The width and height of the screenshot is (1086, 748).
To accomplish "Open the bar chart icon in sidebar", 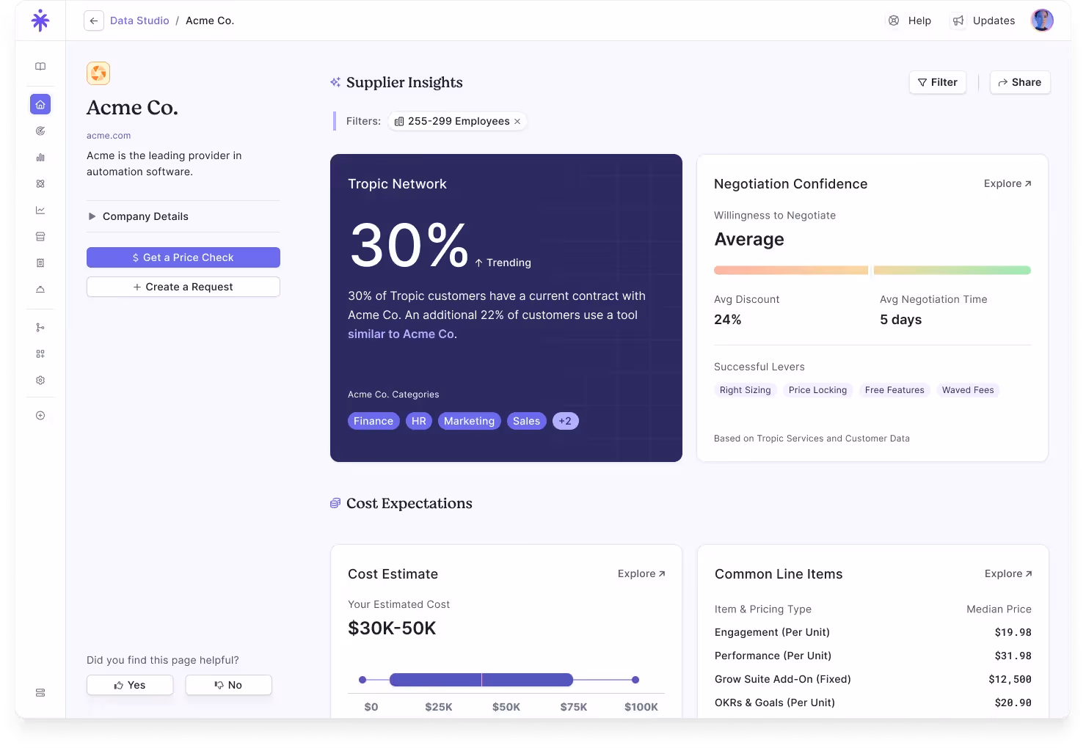I will click(x=40, y=158).
